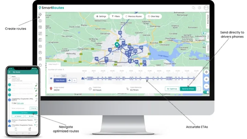Open the settings gear in top header

coord(199,8)
